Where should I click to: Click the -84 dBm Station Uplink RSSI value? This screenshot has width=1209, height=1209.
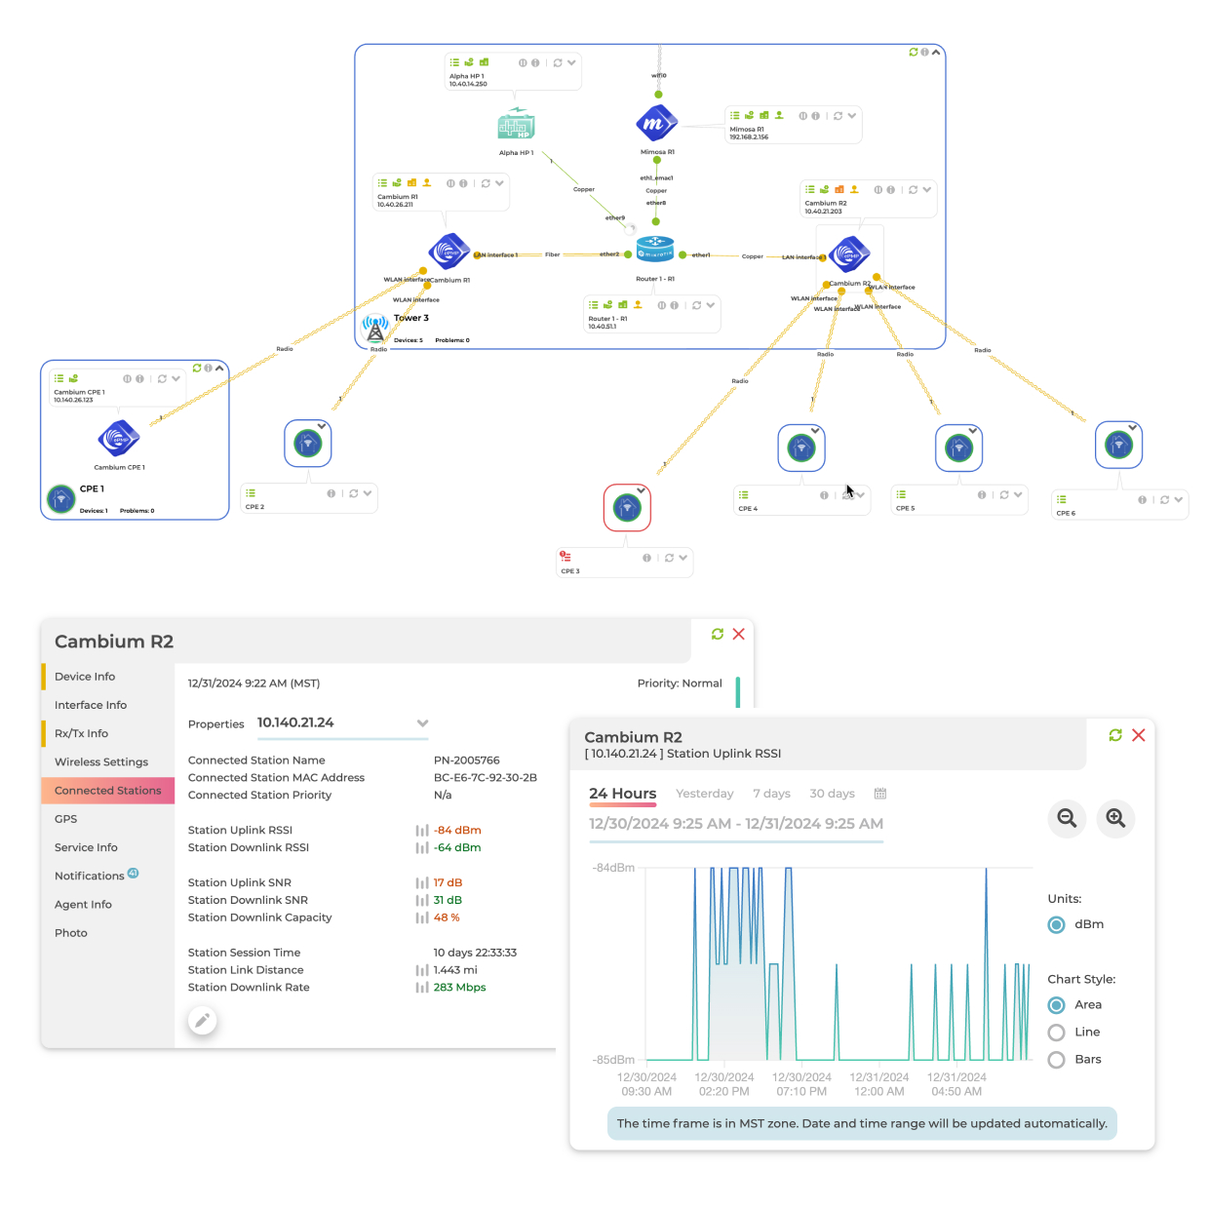coord(457,831)
